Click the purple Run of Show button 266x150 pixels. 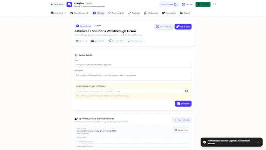183,27
